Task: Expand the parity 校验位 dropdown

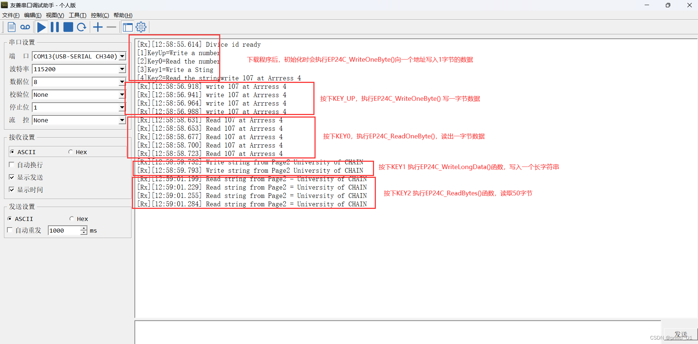Action: tap(122, 95)
